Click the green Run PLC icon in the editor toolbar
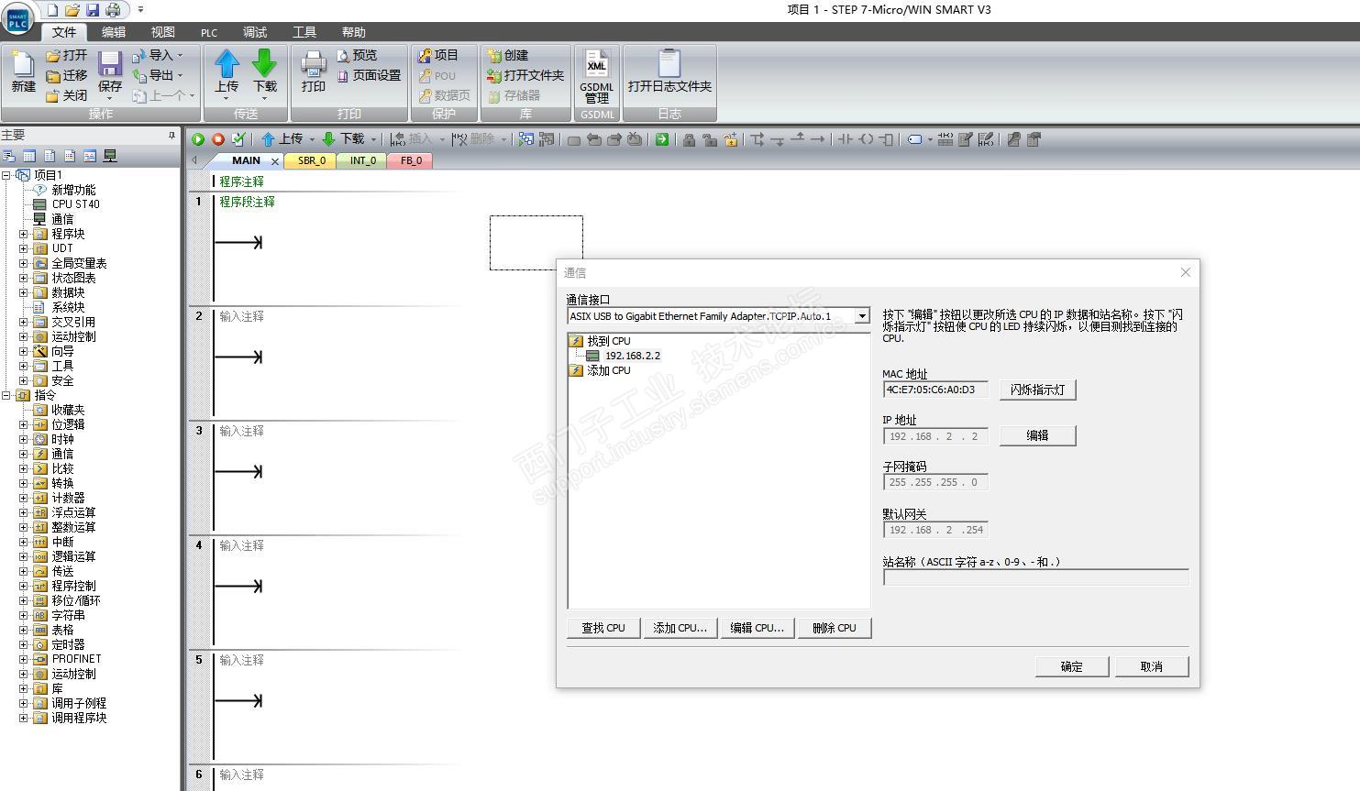 [x=197, y=139]
